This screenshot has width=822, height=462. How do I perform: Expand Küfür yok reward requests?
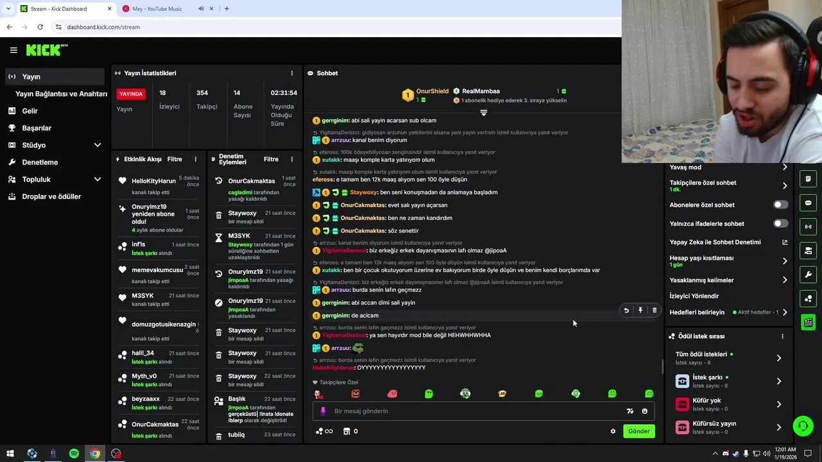pos(779,404)
